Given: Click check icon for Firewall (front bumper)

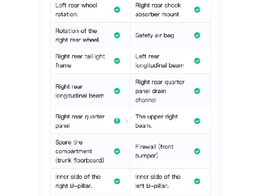Looking at the screenshot, I should [197, 151].
